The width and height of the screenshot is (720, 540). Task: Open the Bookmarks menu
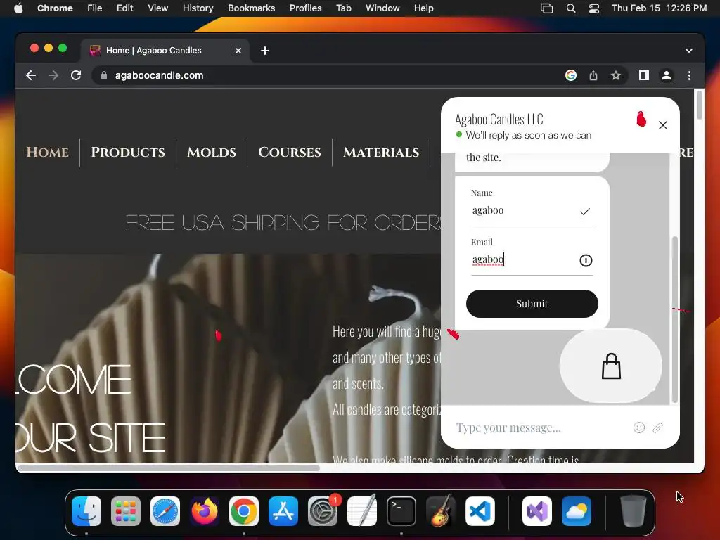[251, 8]
